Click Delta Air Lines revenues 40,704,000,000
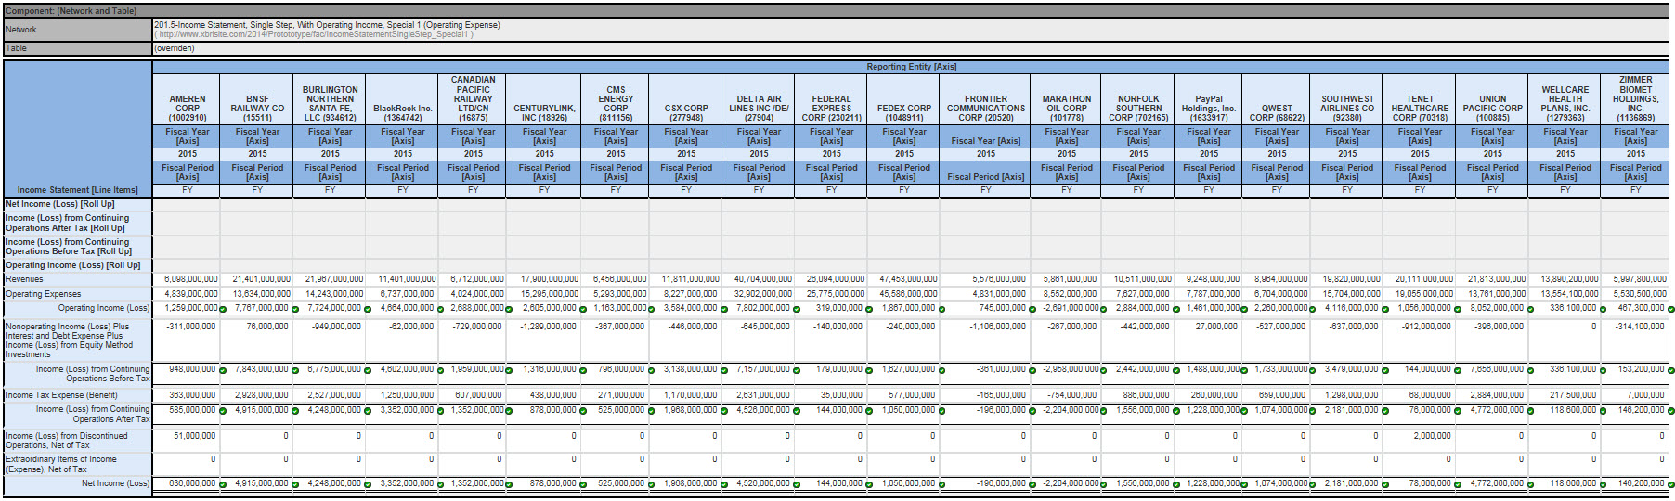This screenshot has width=1675, height=501. tap(763, 279)
